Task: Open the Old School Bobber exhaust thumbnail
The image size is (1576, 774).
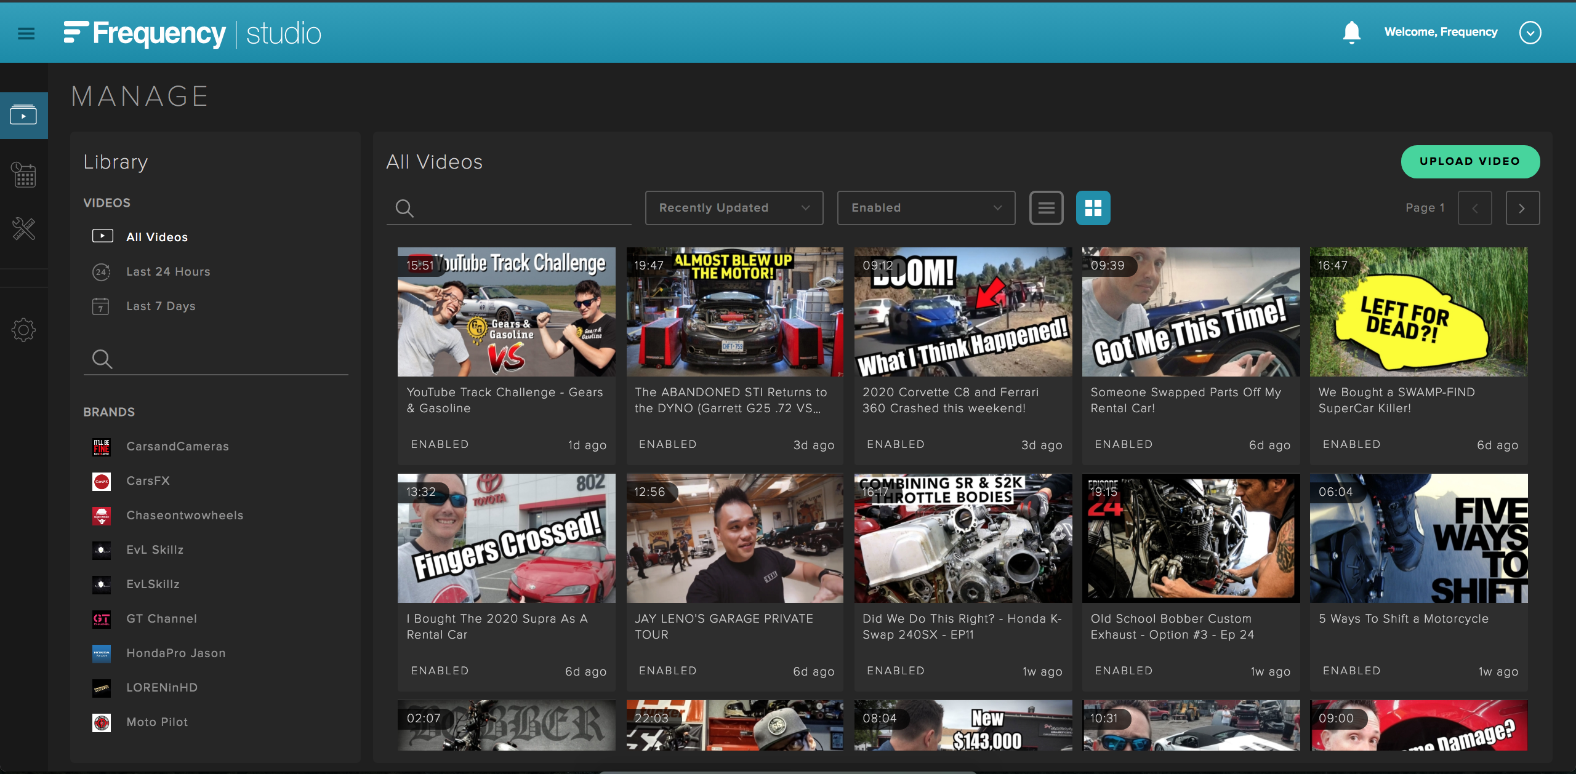Action: click(1191, 538)
